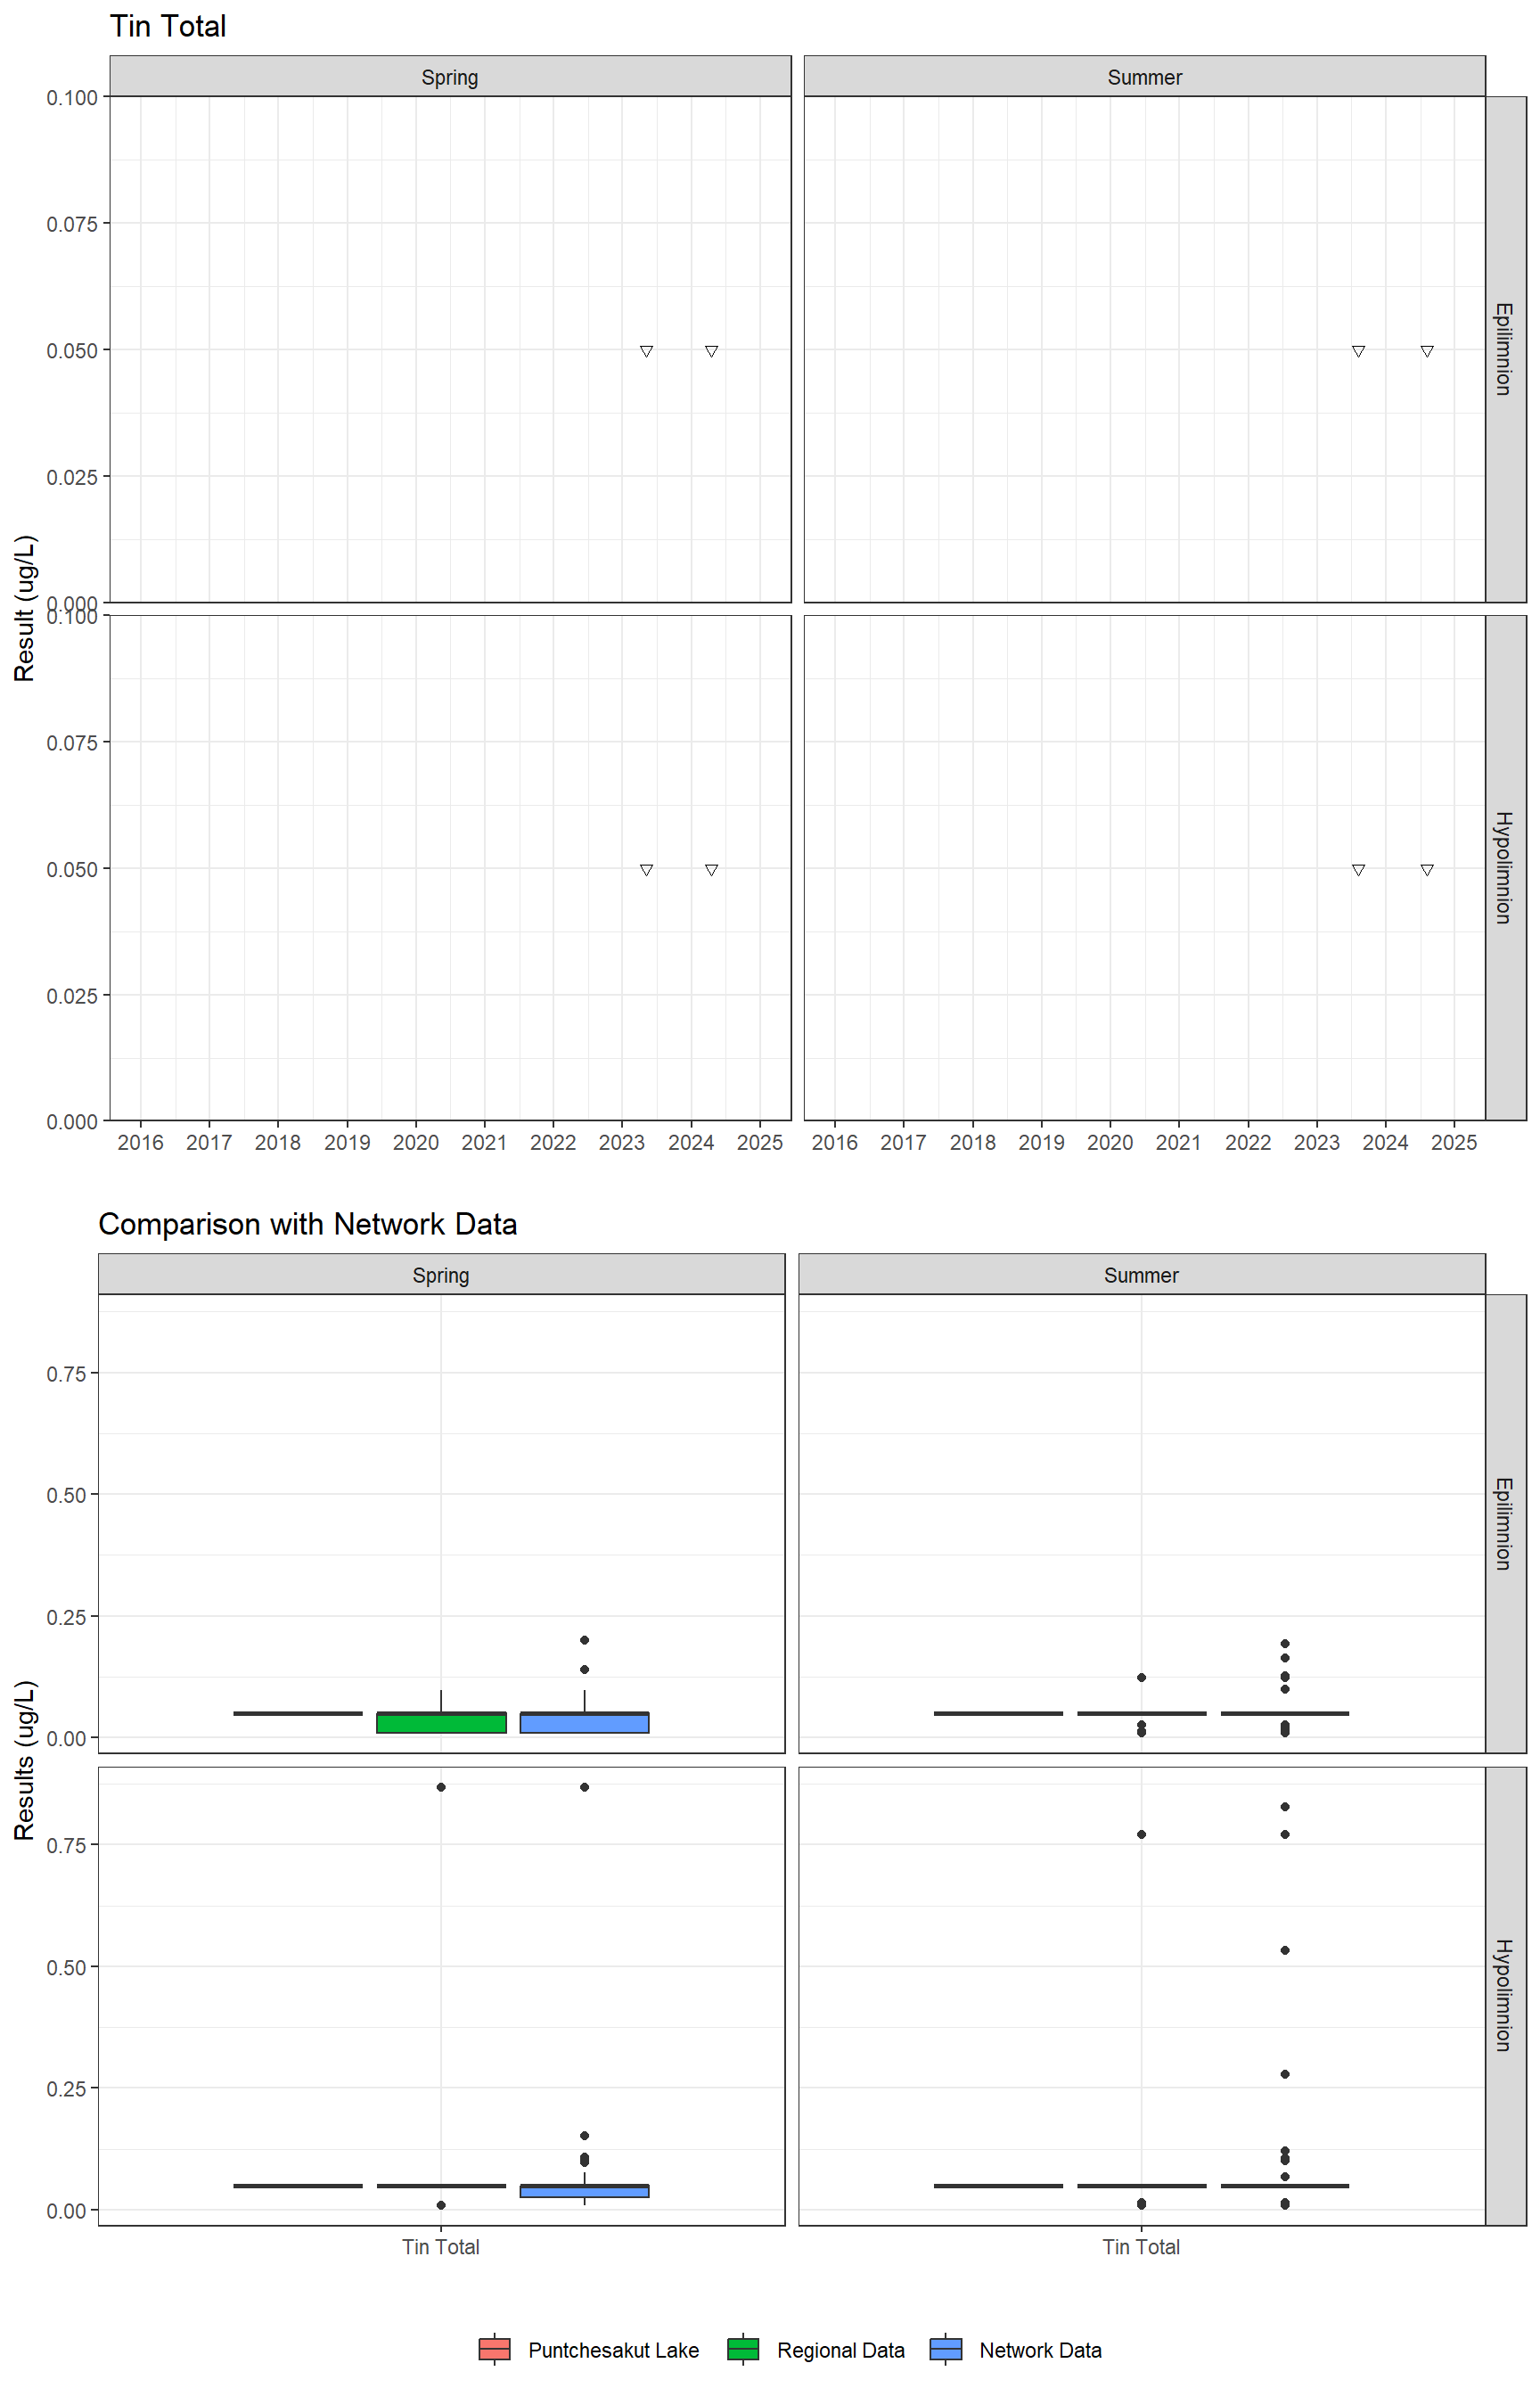Click the 2023 triangle marker in Summer Epilimnion

pos(1358,351)
